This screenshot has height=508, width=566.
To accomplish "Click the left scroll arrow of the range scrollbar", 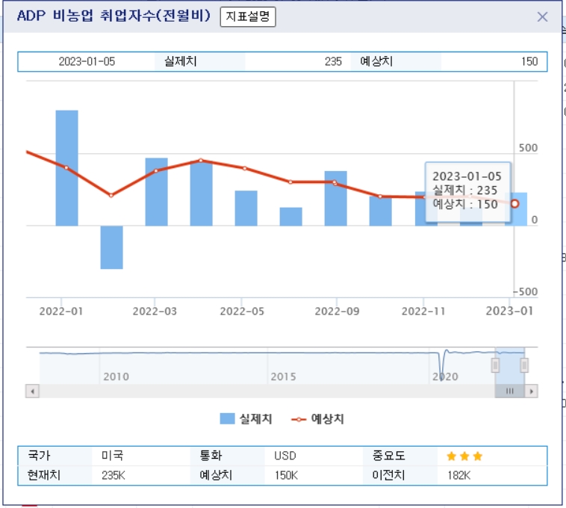I will point(33,391).
